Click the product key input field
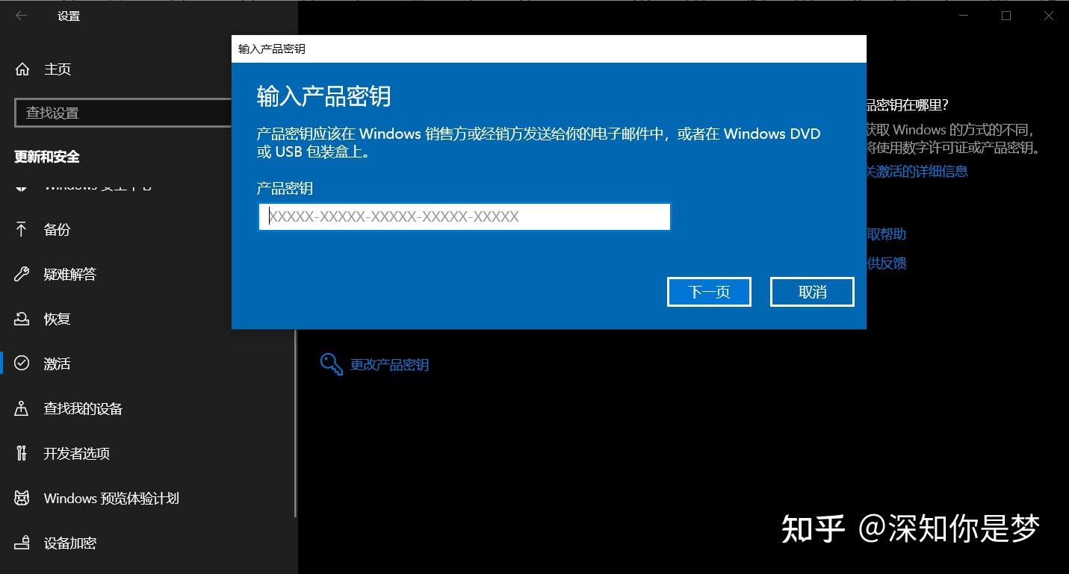Image resolution: width=1069 pixels, height=574 pixels. (x=464, y=216)
